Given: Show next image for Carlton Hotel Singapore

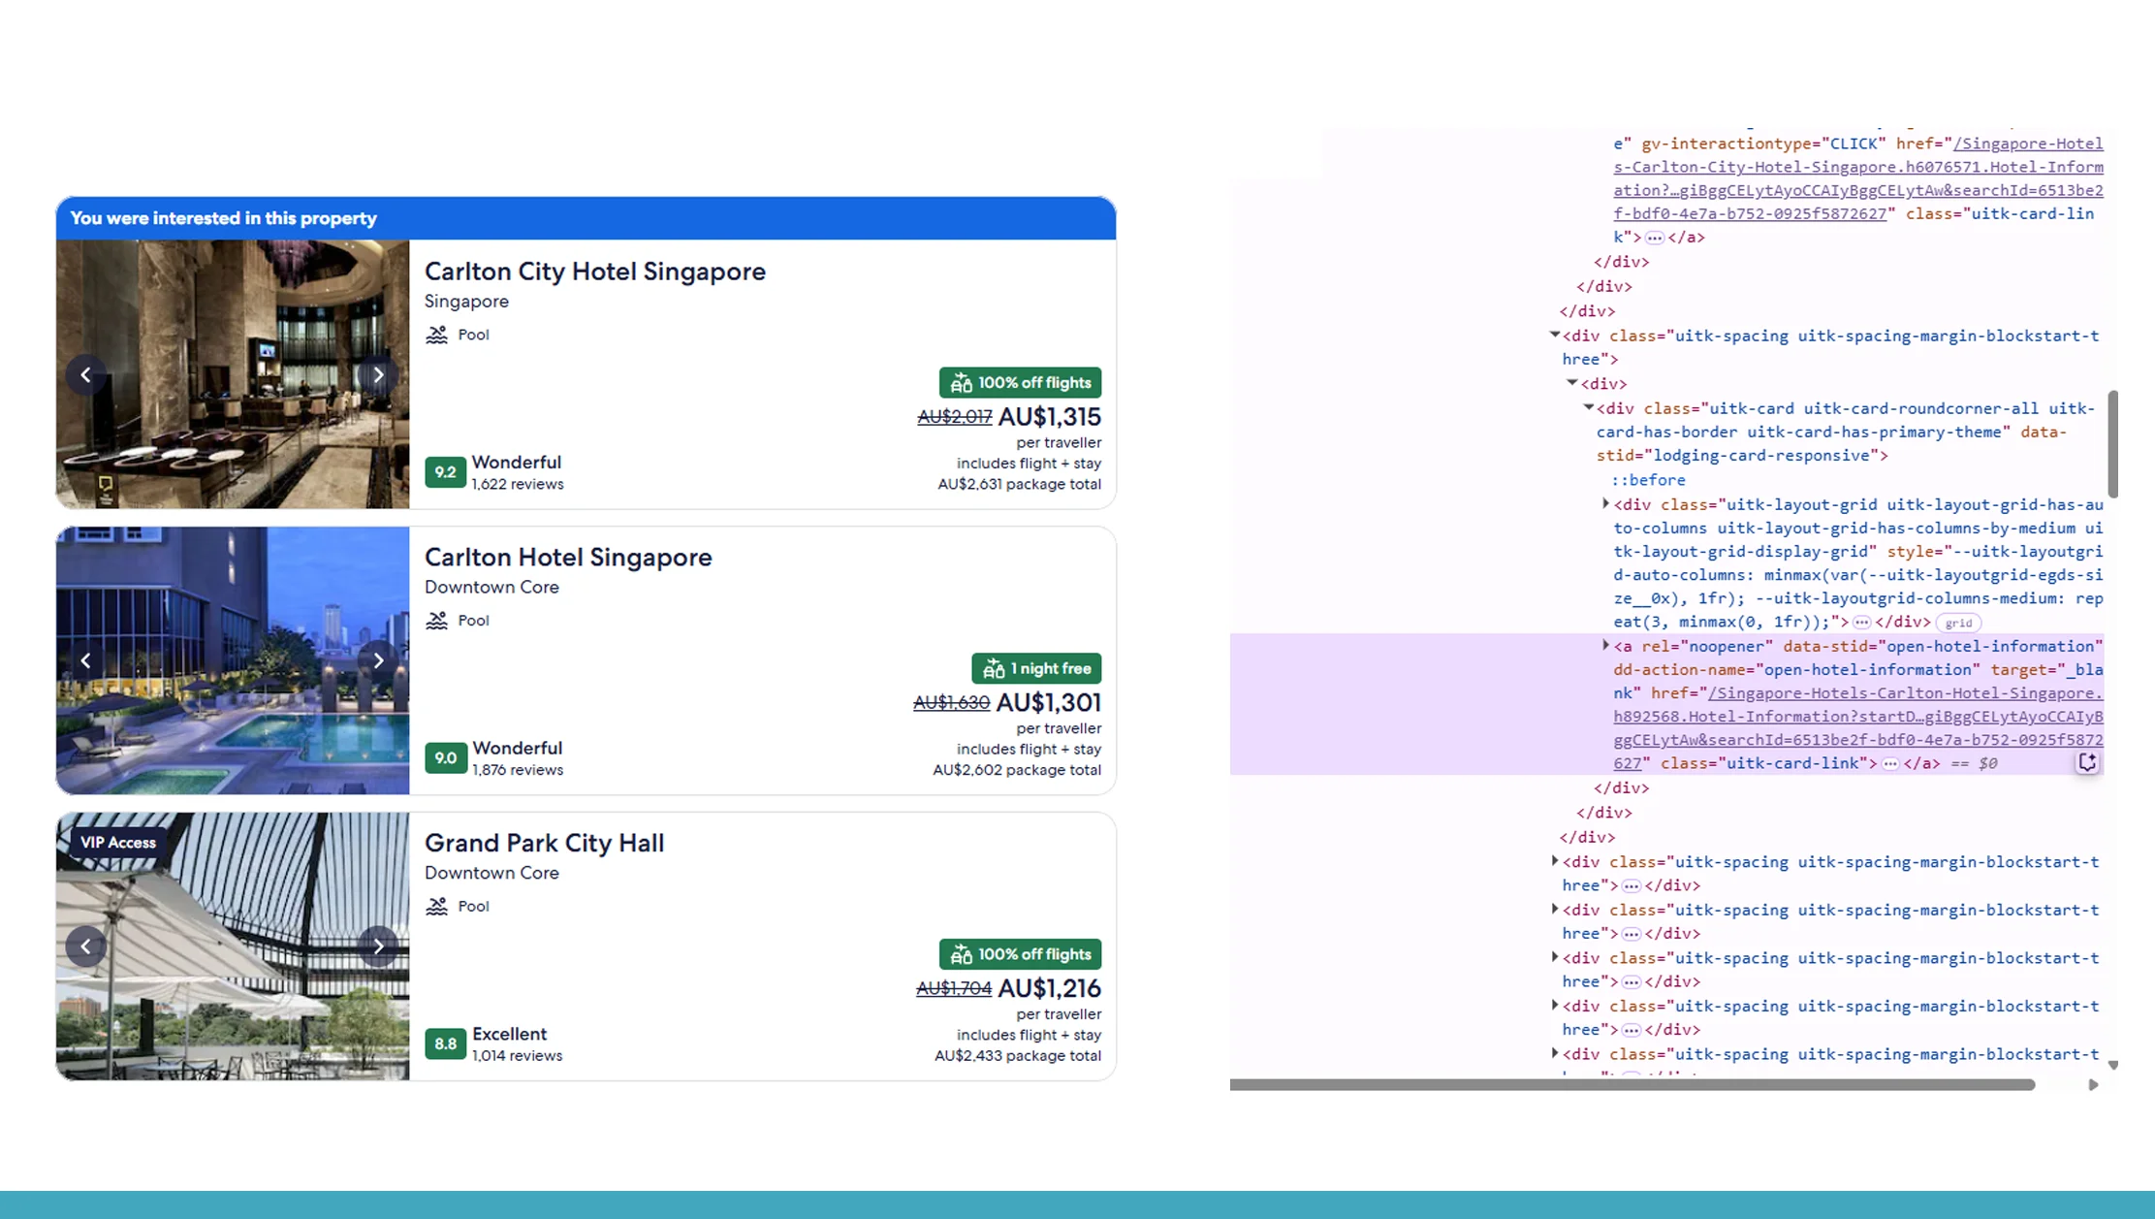Looking at the screenshot, I should 378,660.
